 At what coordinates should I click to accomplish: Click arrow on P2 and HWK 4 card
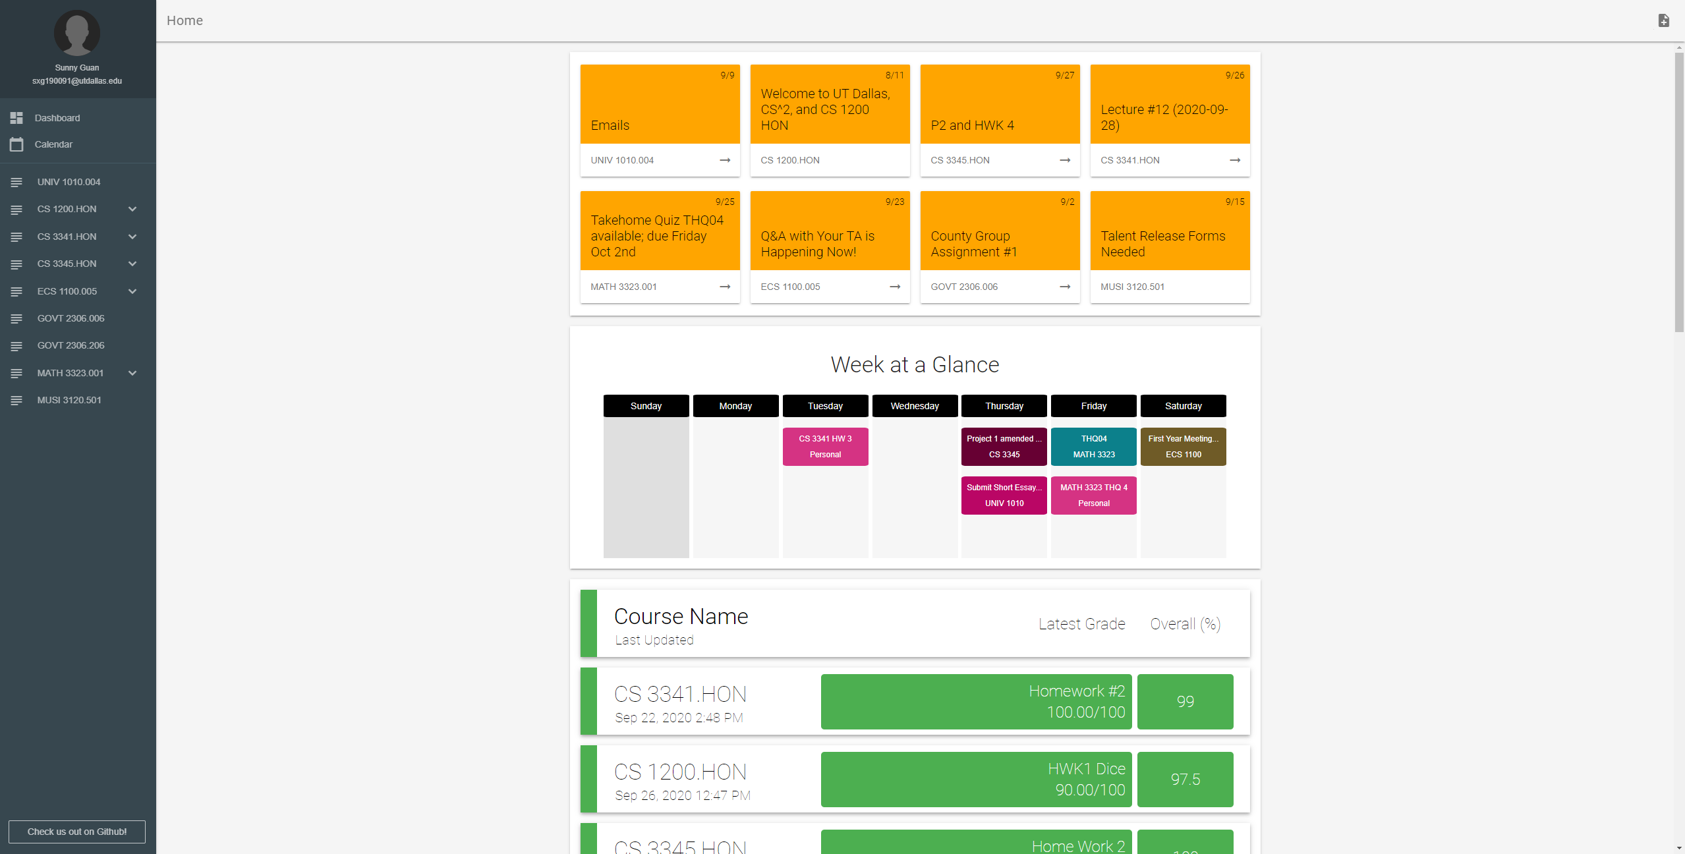click(1065, 160)
